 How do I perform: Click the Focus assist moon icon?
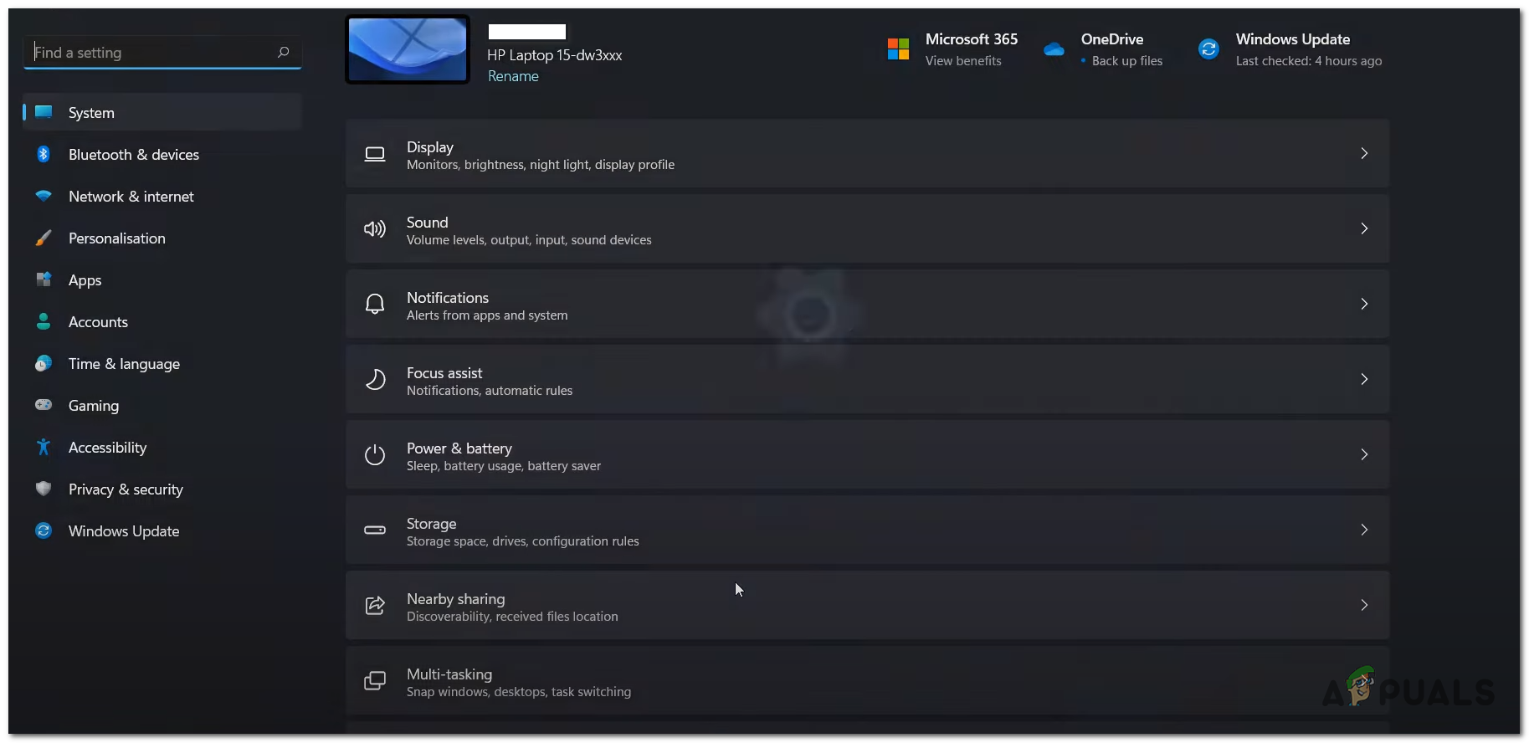(x=376, y=379)
